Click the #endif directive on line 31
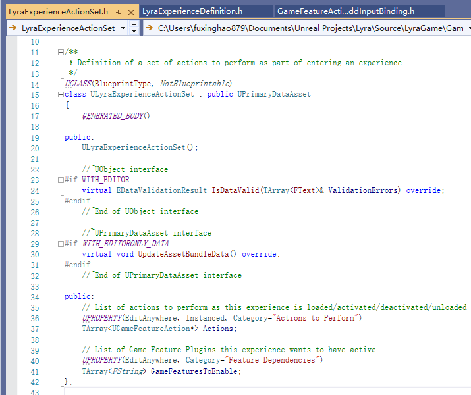This screenshot has height=395, width=471. click(77, 265)
